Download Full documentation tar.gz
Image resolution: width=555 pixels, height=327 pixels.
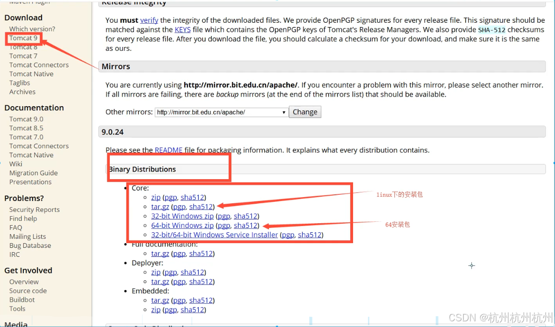(160, 254)
